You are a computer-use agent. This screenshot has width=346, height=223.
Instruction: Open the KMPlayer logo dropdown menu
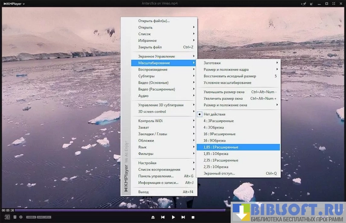[13, 4]
